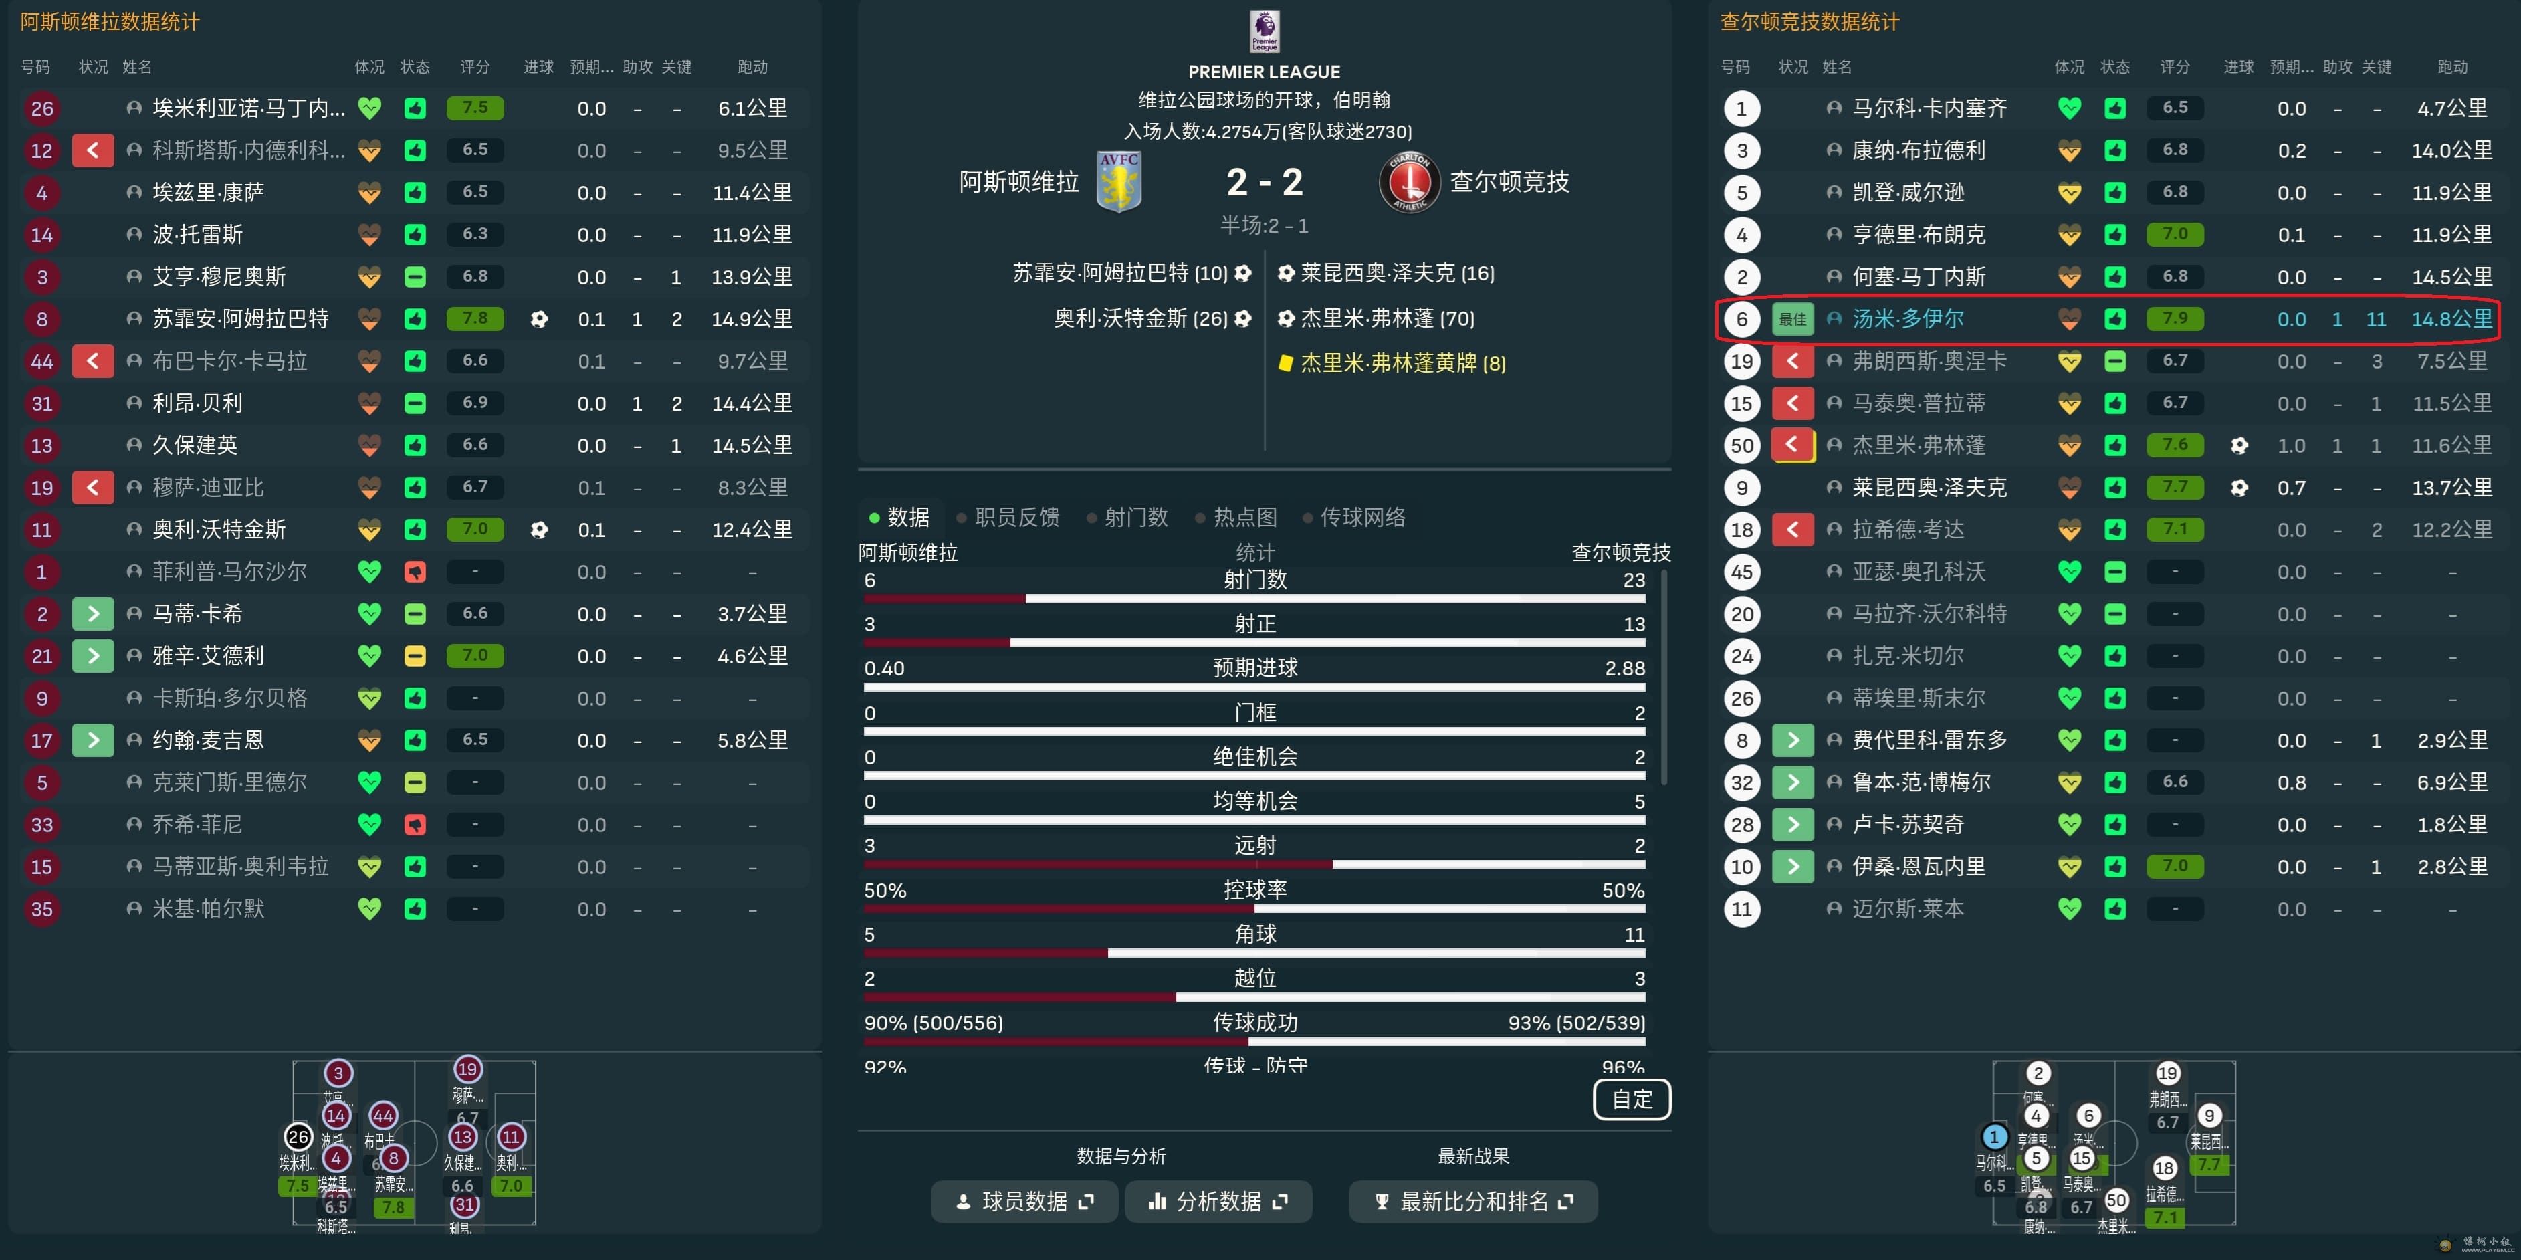Screen dimensions: 2521x1260
Task: Open the 射门数 tab
Action: (x=1127, y=517)
